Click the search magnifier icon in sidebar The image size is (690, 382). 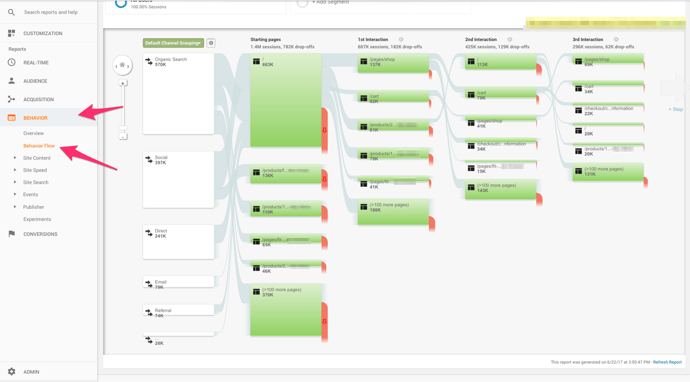pyautogui.click(x=10, y=11)
